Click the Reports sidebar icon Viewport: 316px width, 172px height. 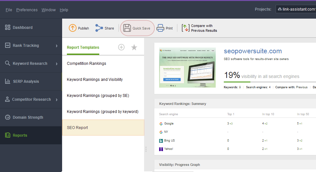coord(8,135)
